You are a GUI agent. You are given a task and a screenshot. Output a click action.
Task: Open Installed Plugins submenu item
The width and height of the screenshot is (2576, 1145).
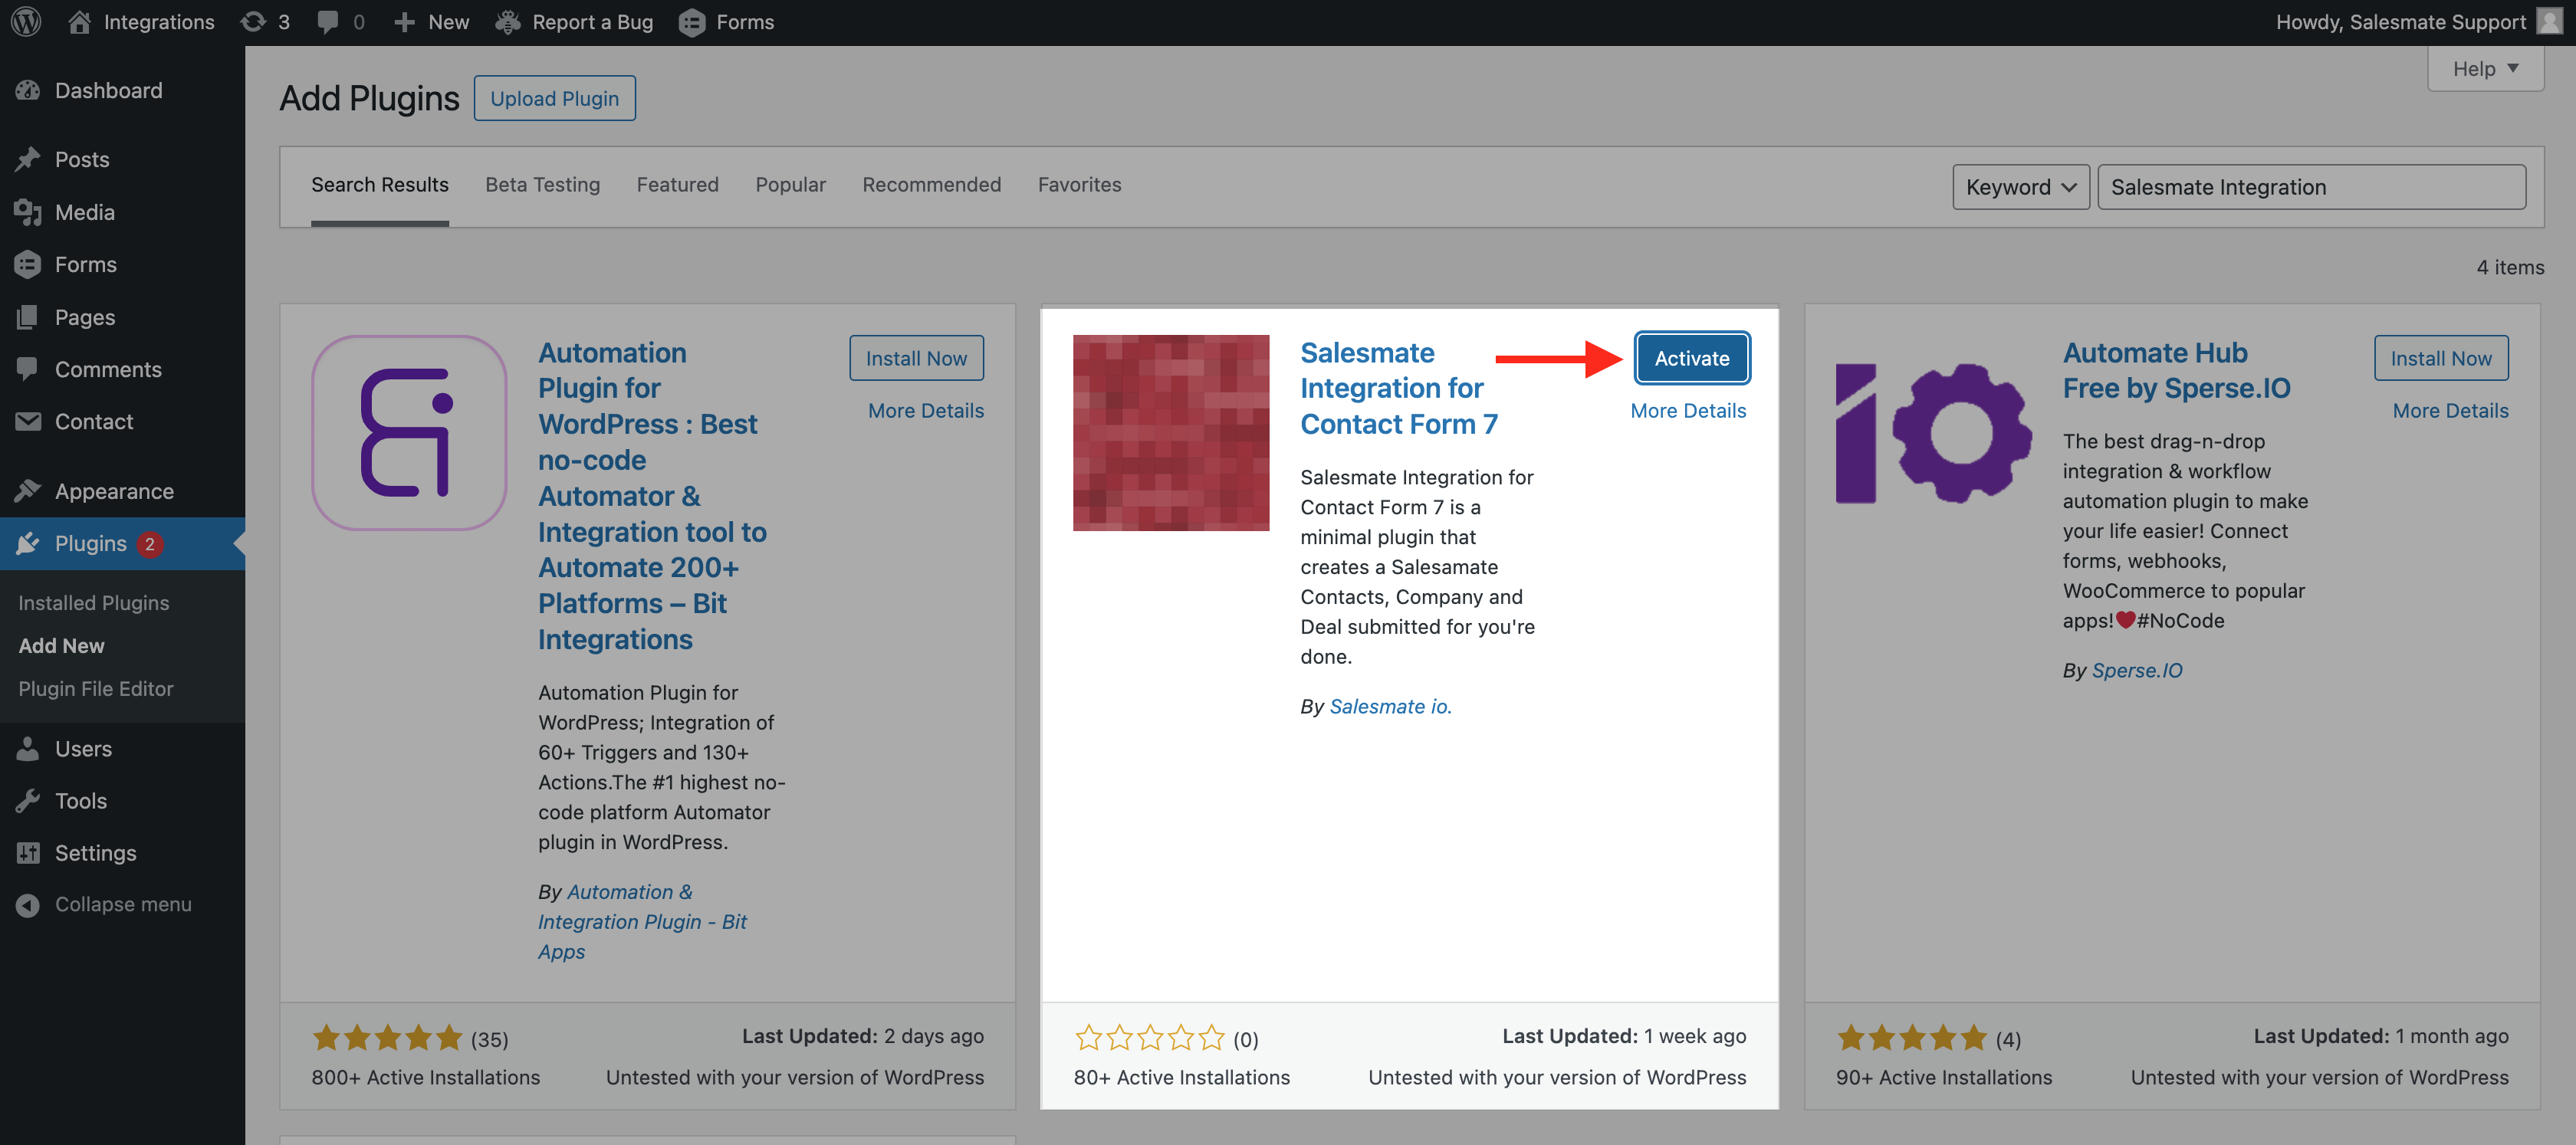tap(94, 602)
